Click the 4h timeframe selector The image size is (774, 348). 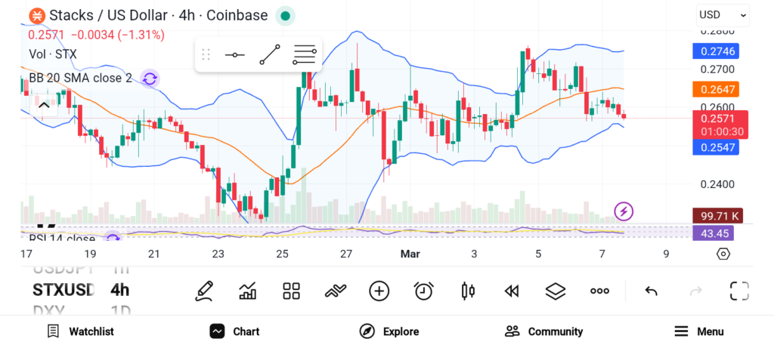click(119, 290)
